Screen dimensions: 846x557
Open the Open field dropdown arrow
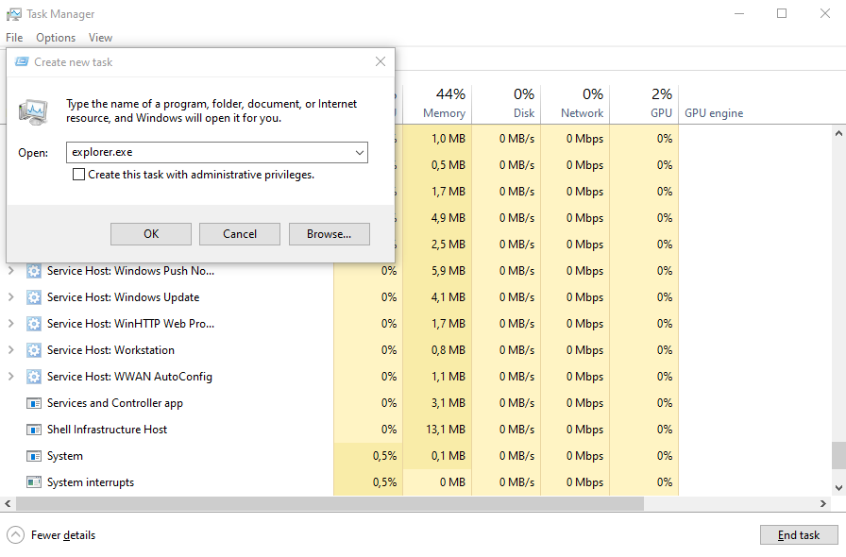(360, 153)
